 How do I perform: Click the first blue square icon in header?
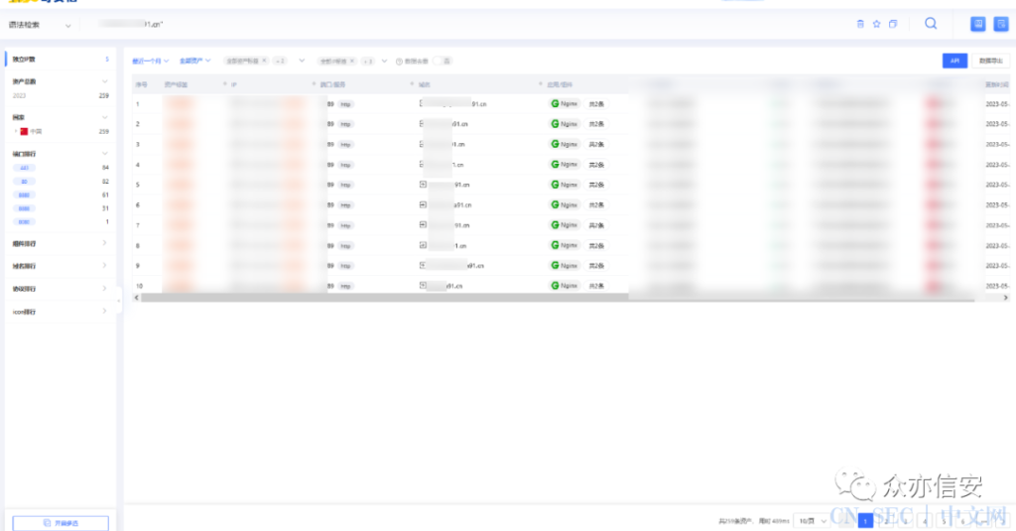click(x=977, y=24)
